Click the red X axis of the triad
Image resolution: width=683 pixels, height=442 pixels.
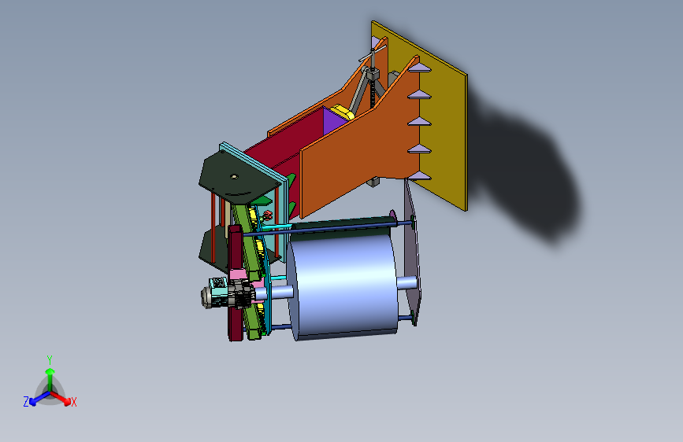pyautogui.click(x=61, y=398)
